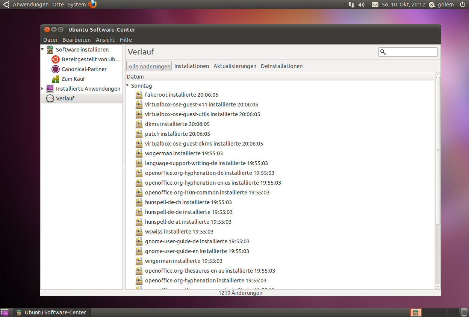Open the volume control in the top panel
Image resolution: width=469 pixels, height=317 pixels.
tap(362, 5)
